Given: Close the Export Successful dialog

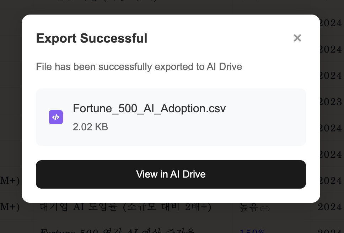Looking at the screenshot, I should click(x=297, y=38).
